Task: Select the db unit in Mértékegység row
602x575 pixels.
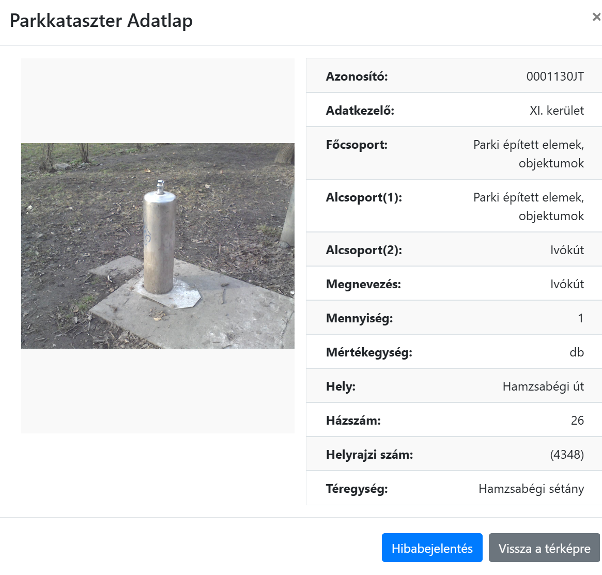Action: tap(576, 352)
